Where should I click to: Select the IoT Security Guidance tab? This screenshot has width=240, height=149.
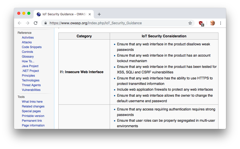(x=64, y=14)
